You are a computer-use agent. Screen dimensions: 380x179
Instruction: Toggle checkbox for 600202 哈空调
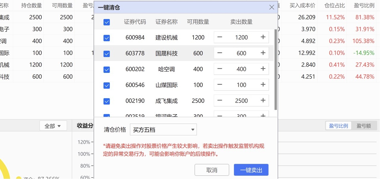click(x=107, y=70)
